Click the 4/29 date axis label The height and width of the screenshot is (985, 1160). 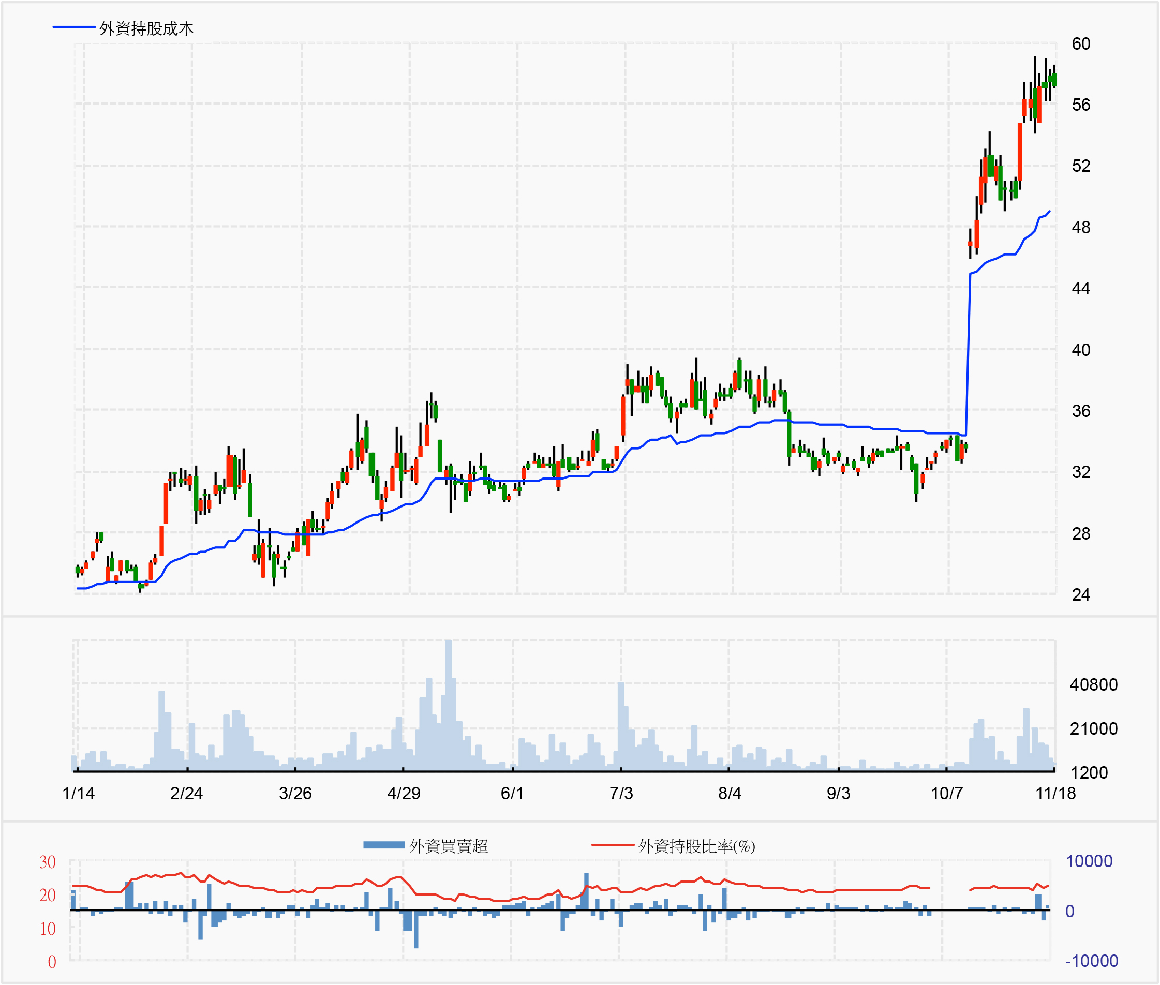tap(404, 793)
